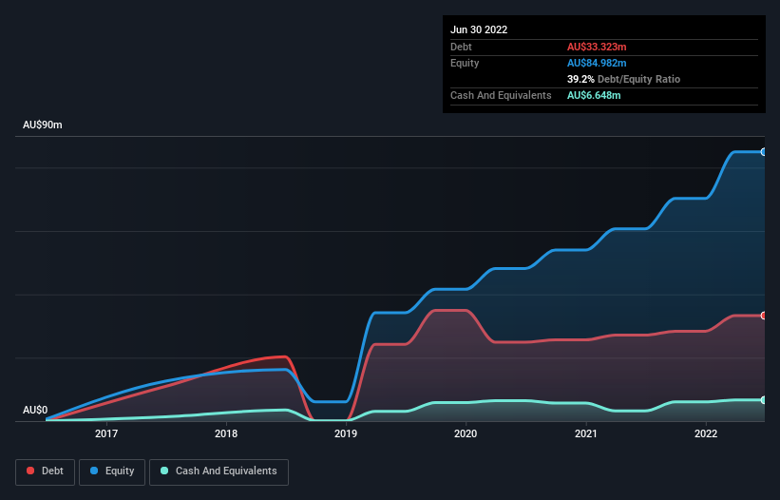Toggle the Debt series legend button
This screenshot has height=500, width=780.
pyautogui.click(x=45, y=471)
